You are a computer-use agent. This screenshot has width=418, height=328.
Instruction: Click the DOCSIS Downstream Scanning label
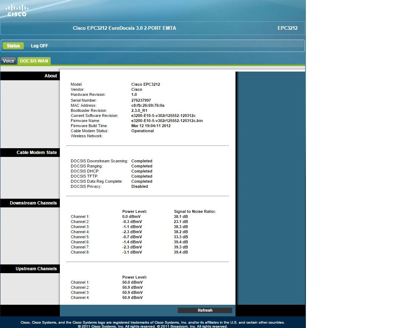pyautogui.click(x=99, y=161)
